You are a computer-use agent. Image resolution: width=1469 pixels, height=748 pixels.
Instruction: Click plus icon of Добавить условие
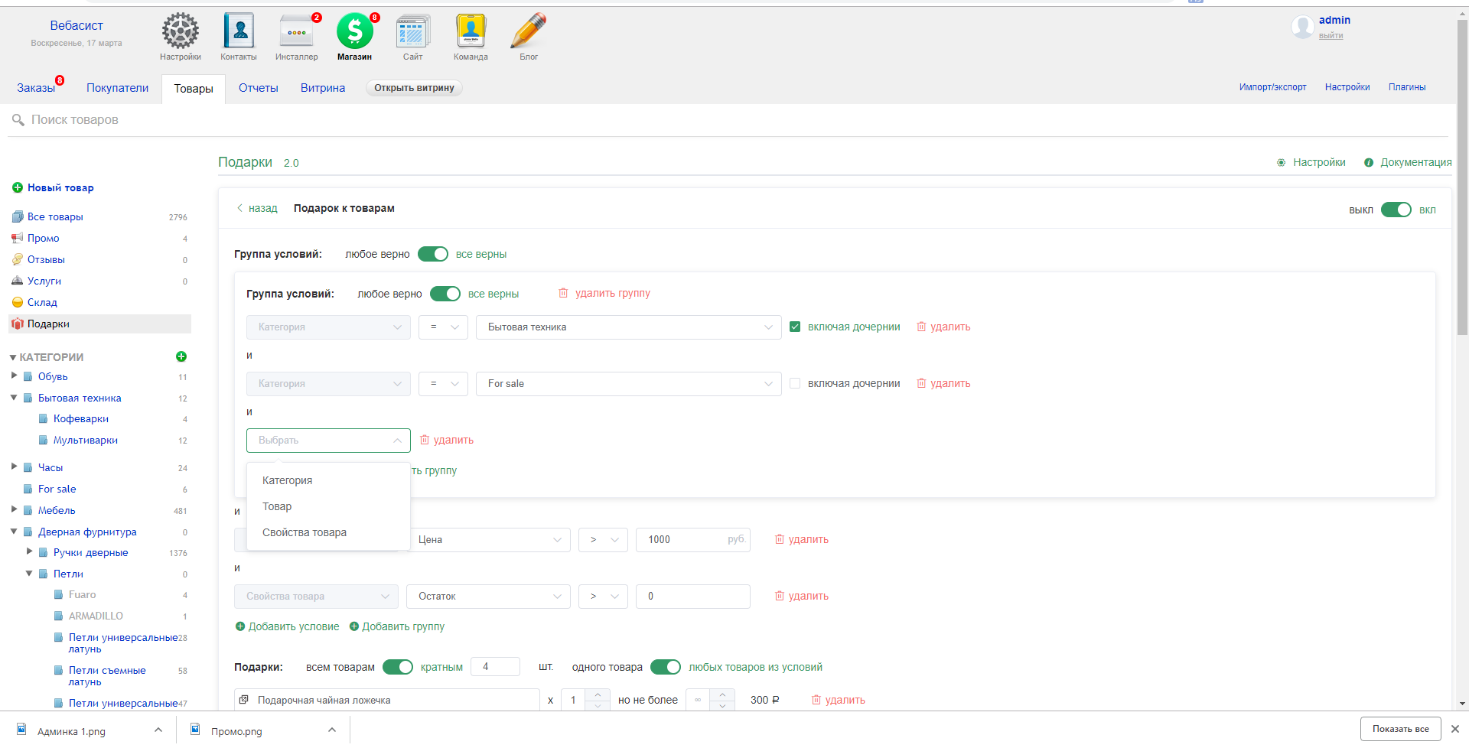240,626
